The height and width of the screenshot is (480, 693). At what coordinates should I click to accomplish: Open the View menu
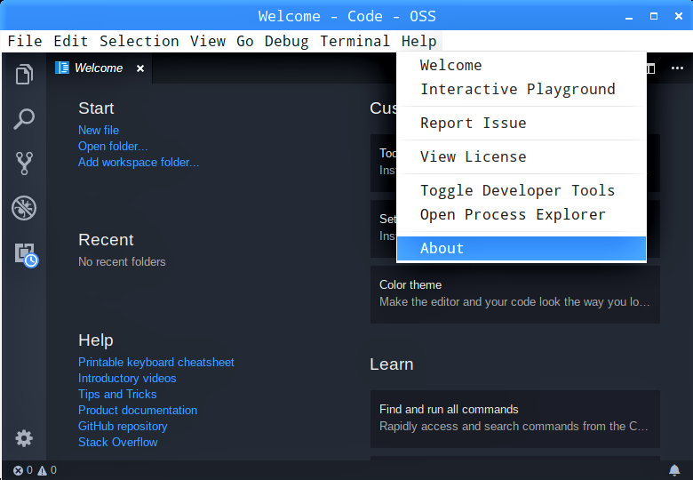208,41
